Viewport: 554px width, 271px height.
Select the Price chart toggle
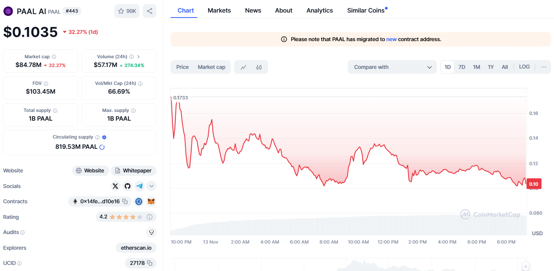tap(182, 67)
